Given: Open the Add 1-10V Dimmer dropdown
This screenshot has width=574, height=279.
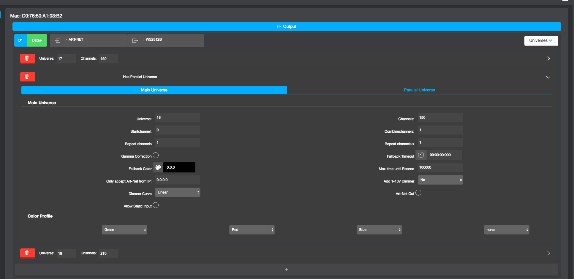Looking at the screenshot, I should 440,180.
